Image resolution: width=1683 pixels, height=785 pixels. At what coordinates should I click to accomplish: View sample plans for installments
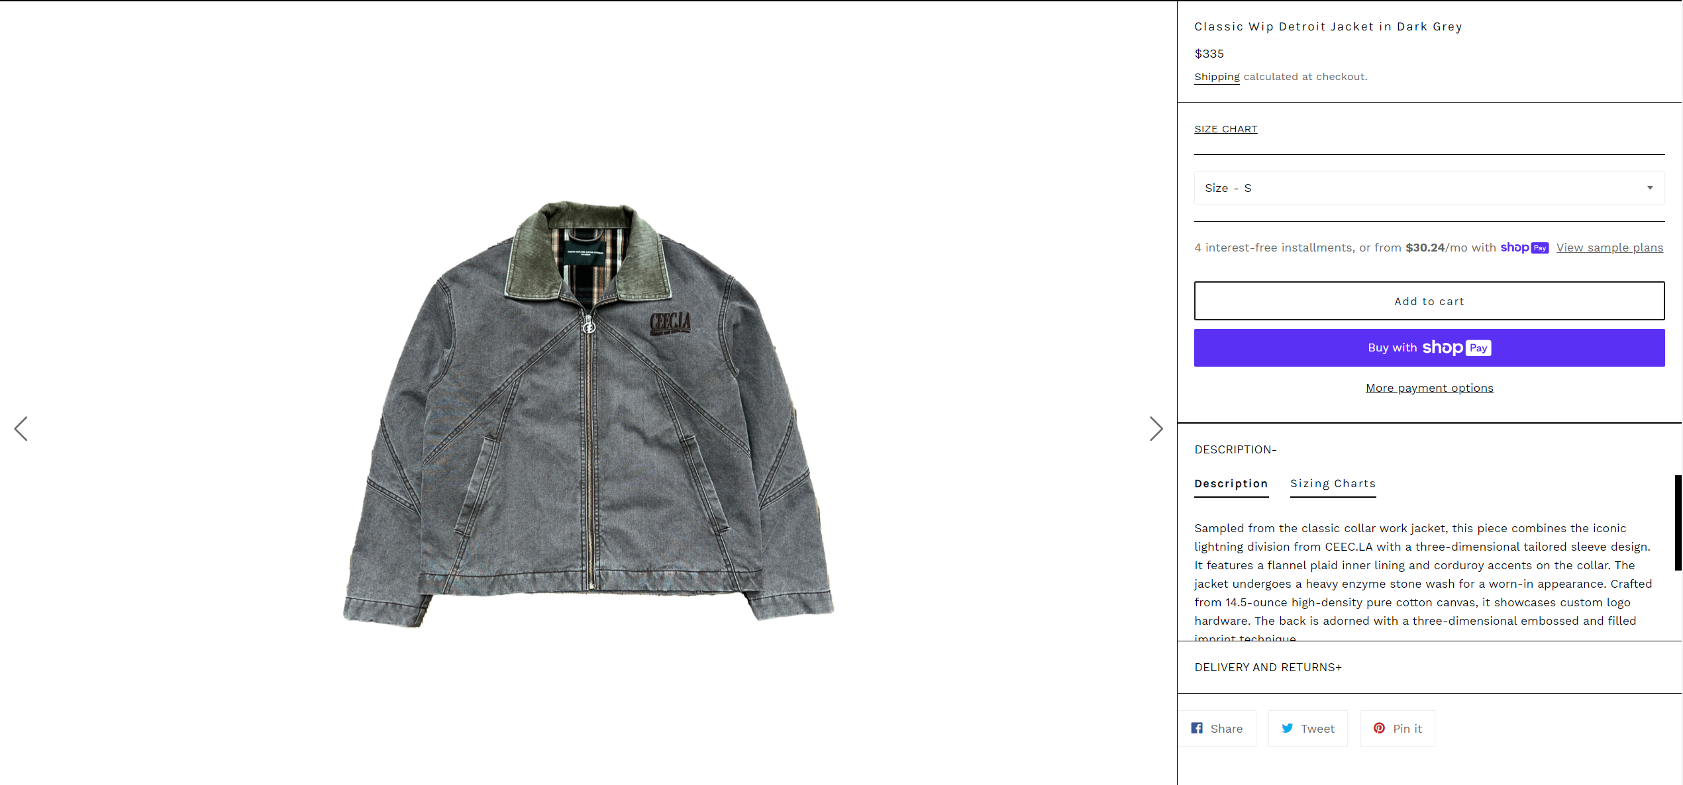point(1609,248)
